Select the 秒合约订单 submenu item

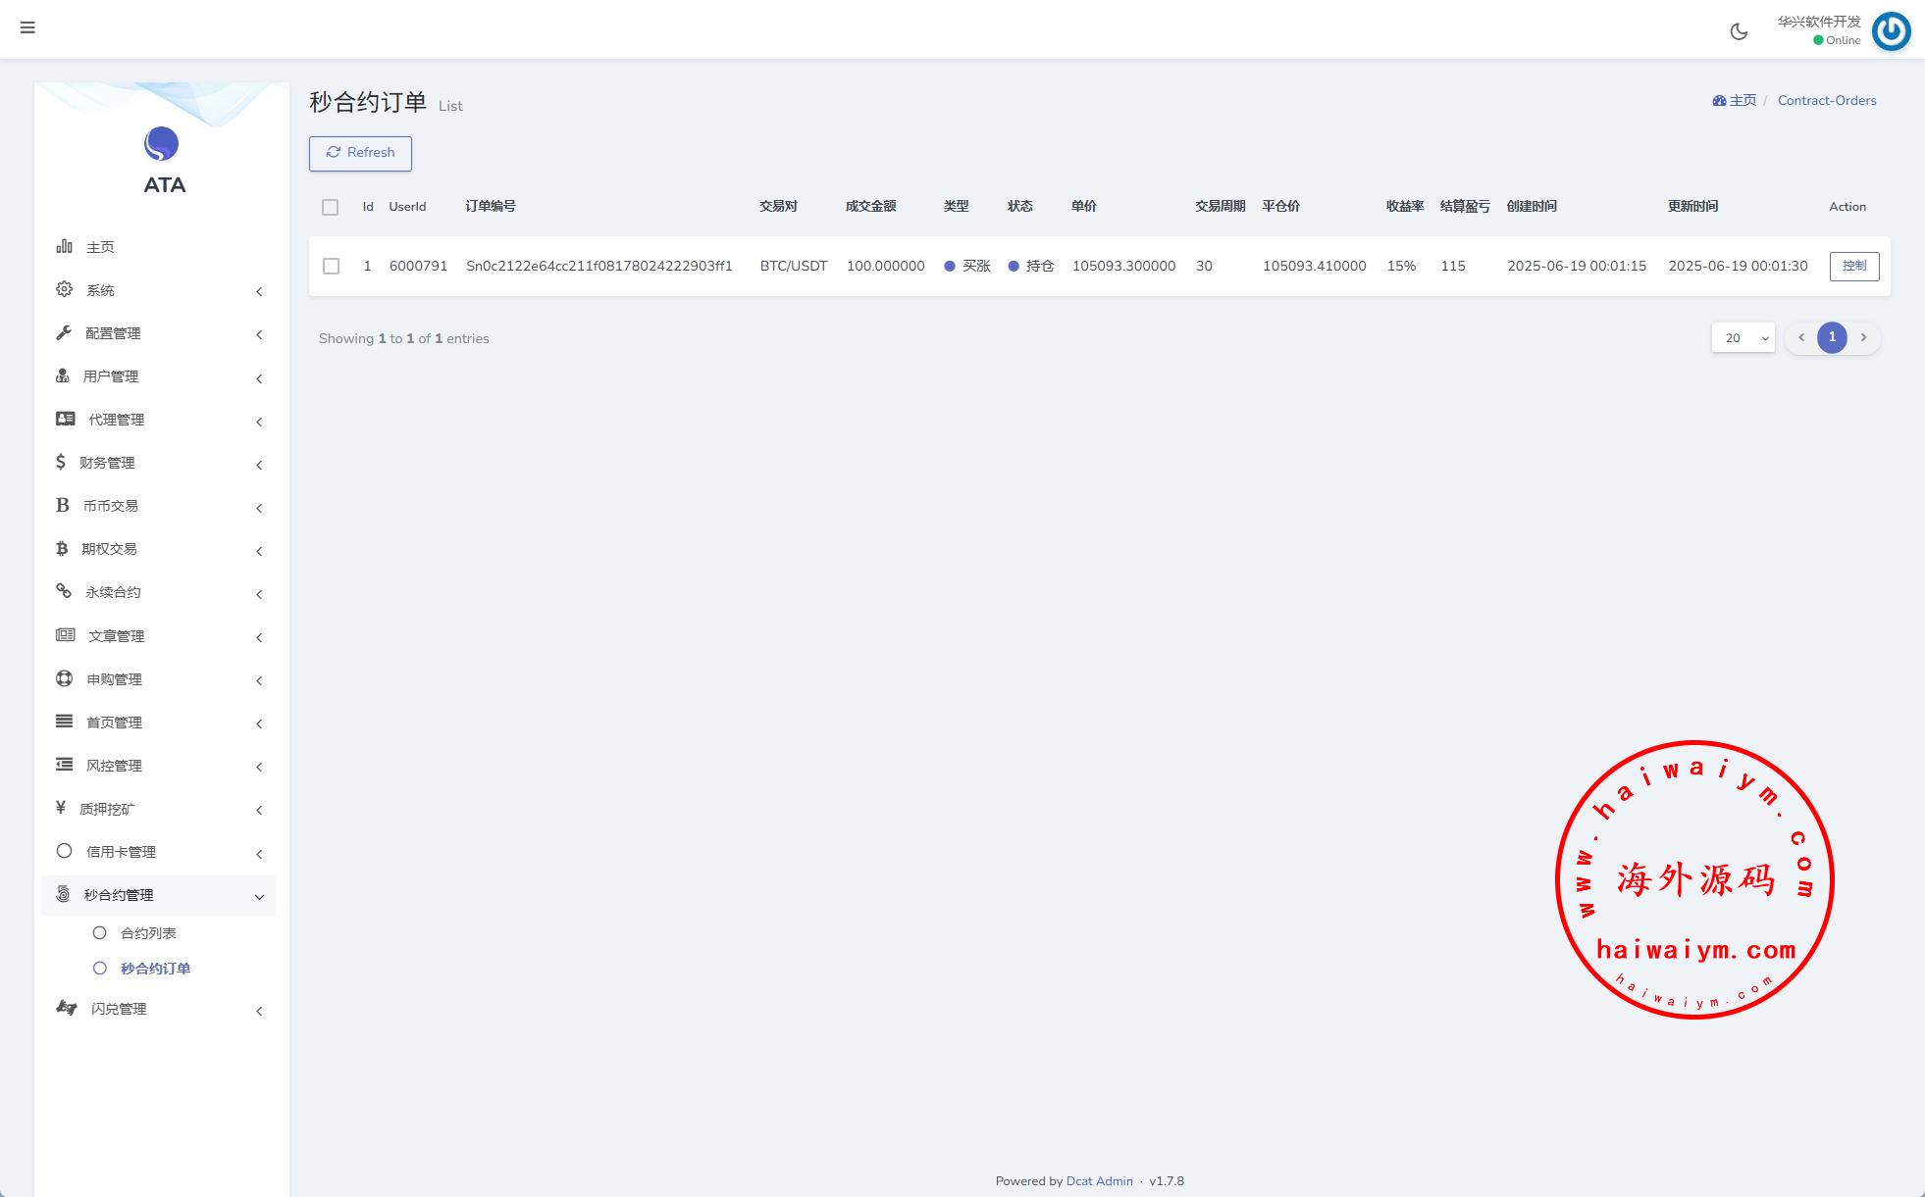[x=155, y=969]
